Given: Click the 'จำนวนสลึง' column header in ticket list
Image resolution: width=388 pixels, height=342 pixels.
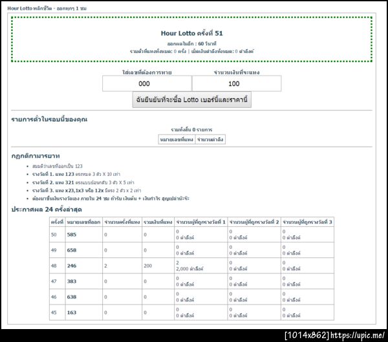Looking at the screenshot, I should 210,140.
